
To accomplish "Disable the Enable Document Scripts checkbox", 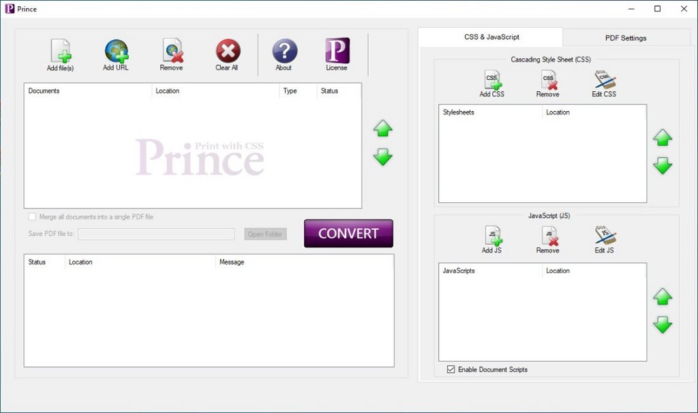I will [451, 369].
